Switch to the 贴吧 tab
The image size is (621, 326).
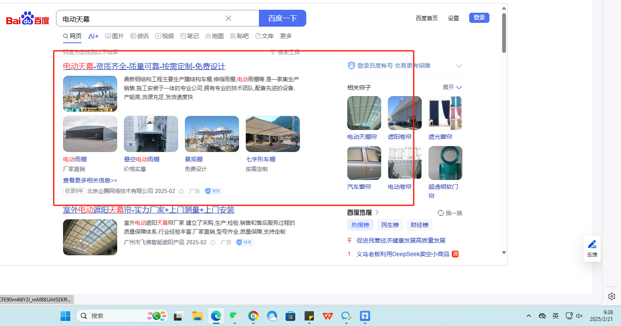coord(239,36)
